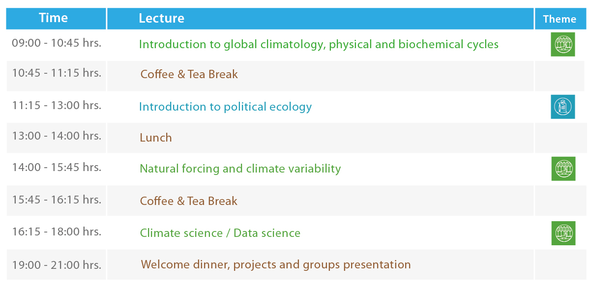Select the first Coffee & Tea Break entry
This screenshot has width=590, height=290.
pyautogui.click(x=189, y=74)
